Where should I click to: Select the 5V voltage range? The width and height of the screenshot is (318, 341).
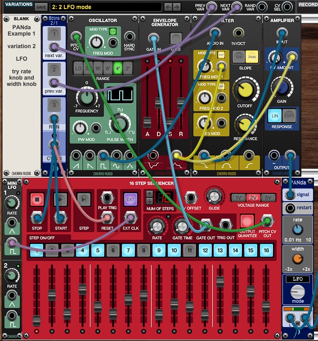(267, 197)
